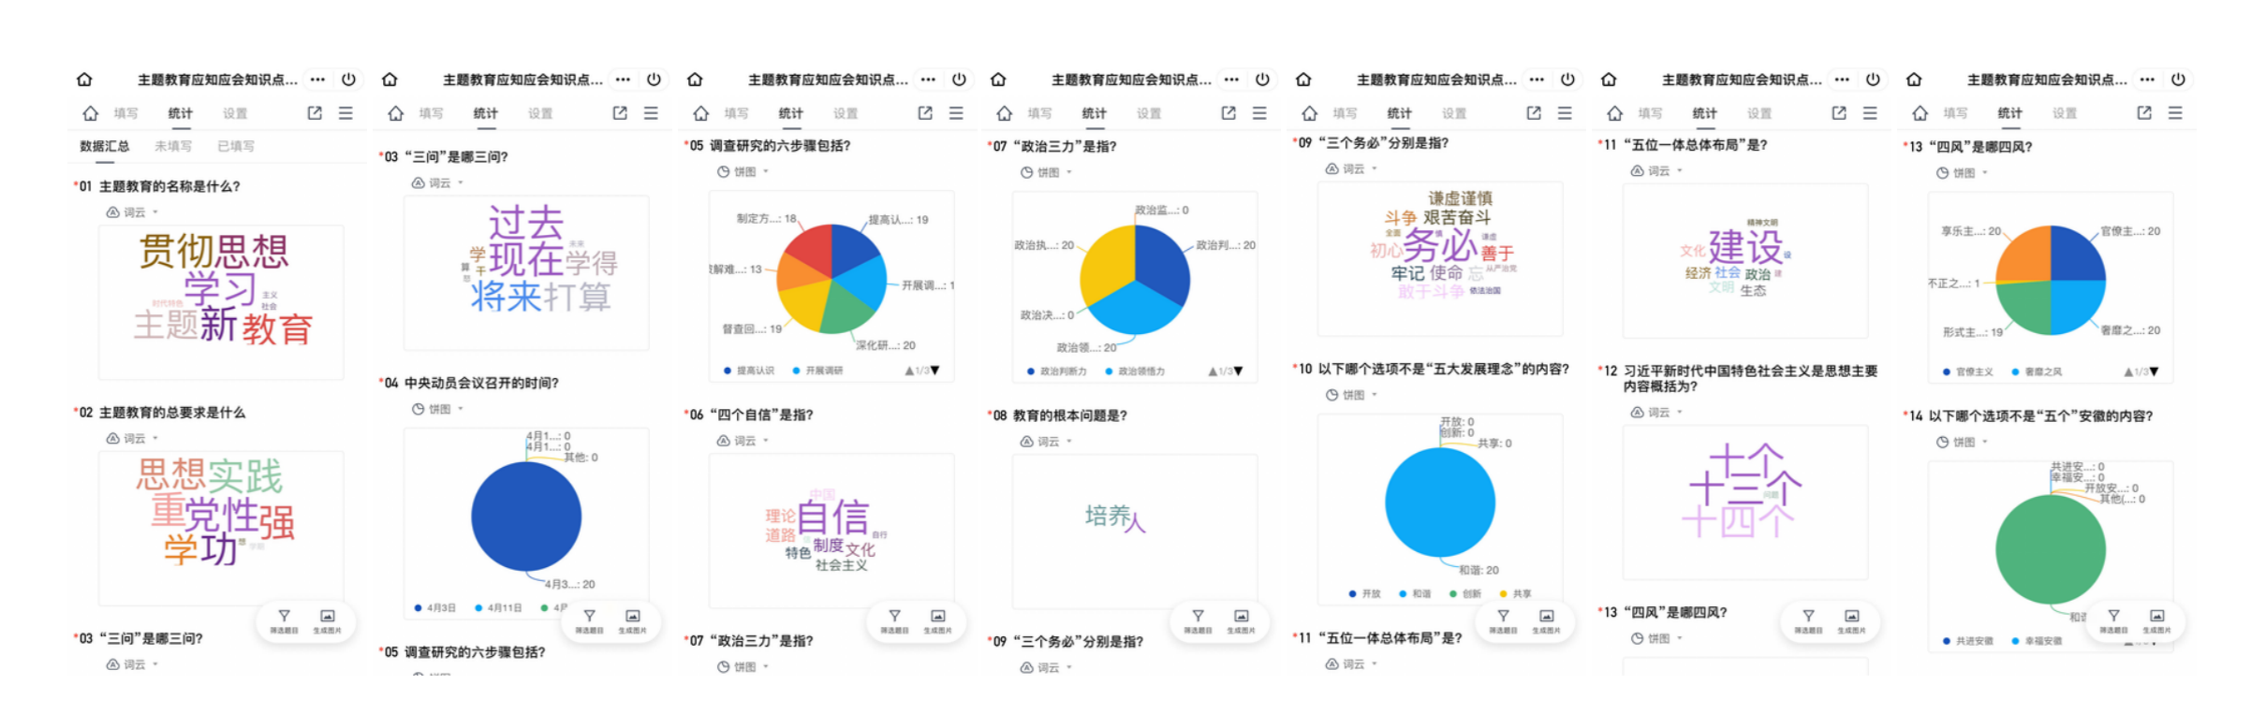Viewport: 2251px width, 728px height.
Task: Click export icon in the question-08 panel
Action: (1228, 113)
